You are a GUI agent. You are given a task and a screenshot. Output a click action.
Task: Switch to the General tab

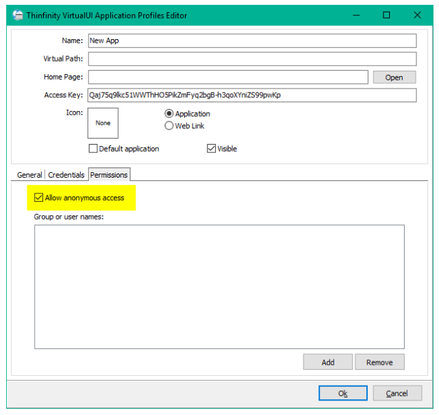(29, 175)
